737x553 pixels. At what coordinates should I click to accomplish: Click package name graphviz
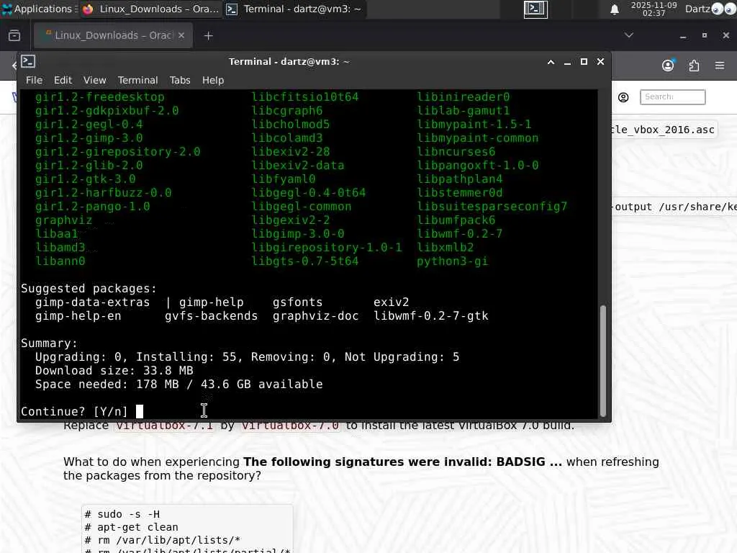(63, 220)
